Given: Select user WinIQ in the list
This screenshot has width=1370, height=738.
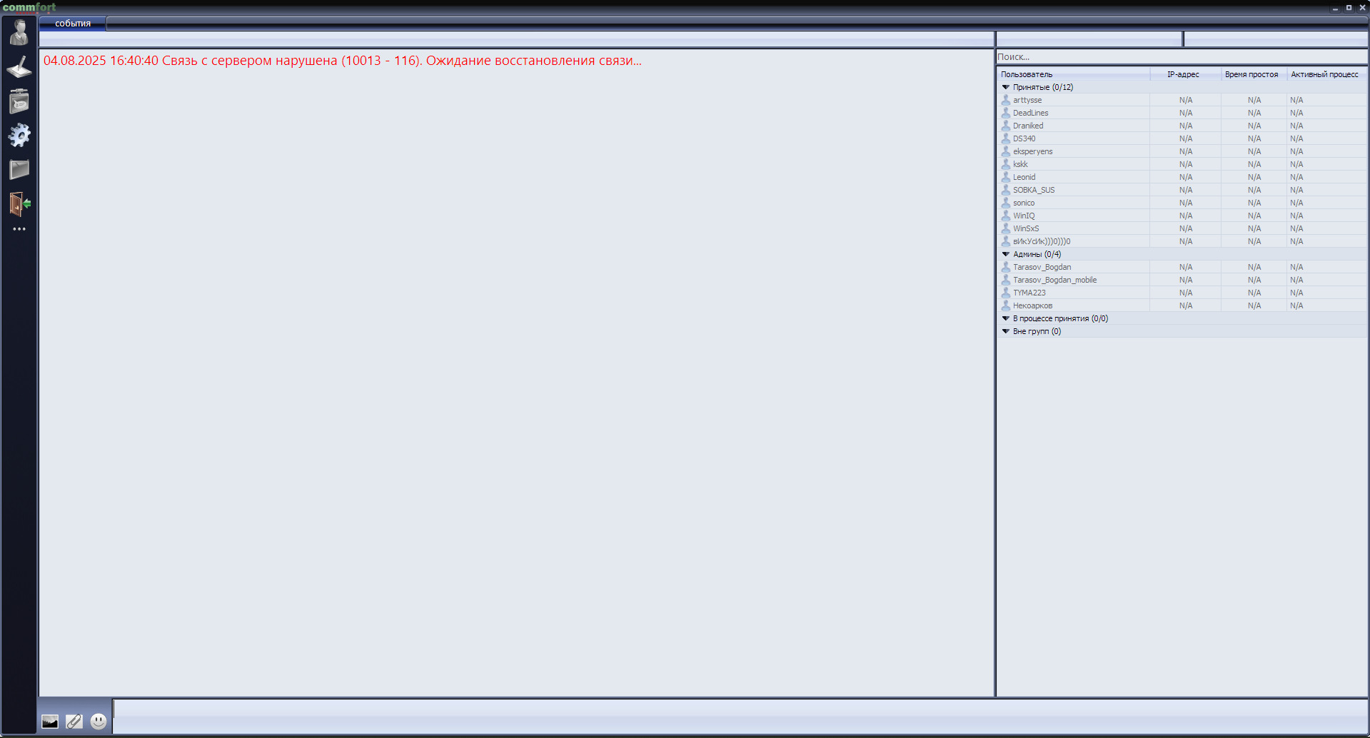Looking at the screenshot, I should [1182, 216].
